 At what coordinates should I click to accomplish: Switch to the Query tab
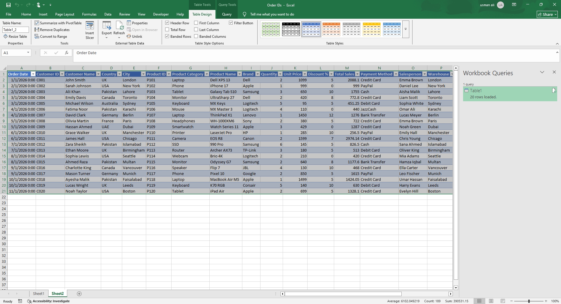tap(227, 14)
